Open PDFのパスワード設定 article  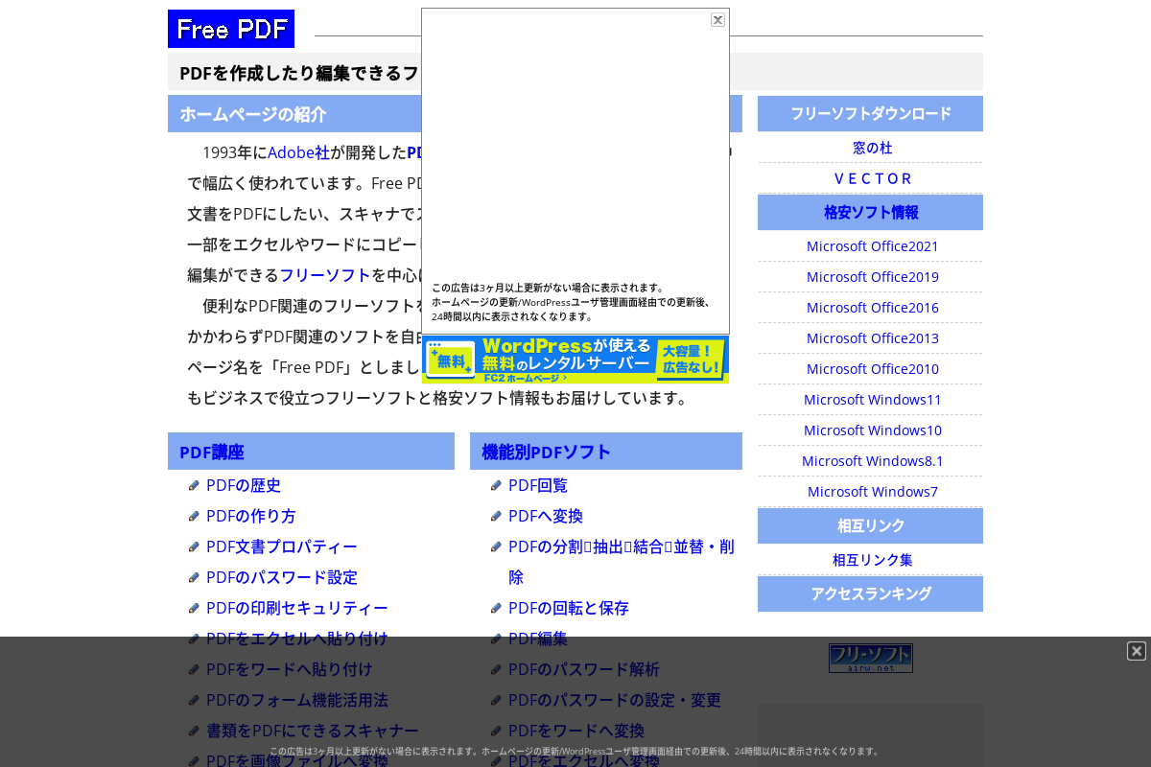click(282, 577)
